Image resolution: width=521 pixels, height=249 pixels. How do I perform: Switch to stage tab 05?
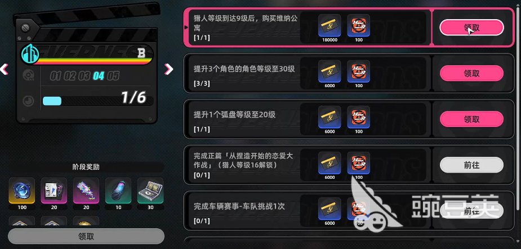(x=113, y=76)
